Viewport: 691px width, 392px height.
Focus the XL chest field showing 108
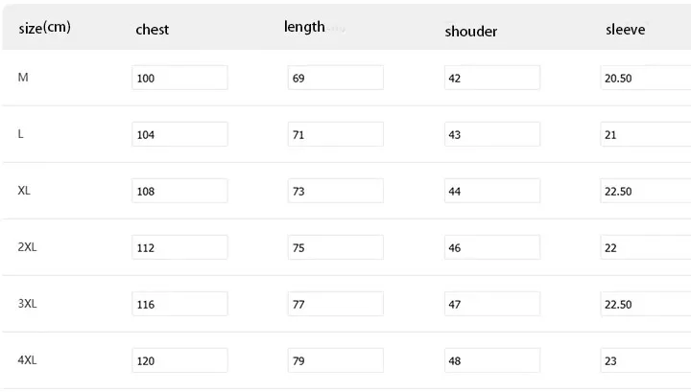pyautogui.click(x=179, y=191)
